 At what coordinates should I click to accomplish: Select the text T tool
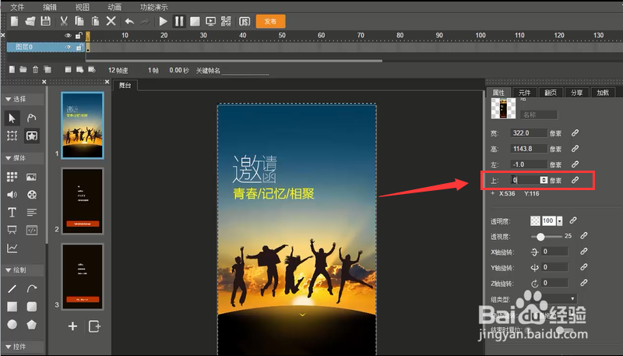12,213
